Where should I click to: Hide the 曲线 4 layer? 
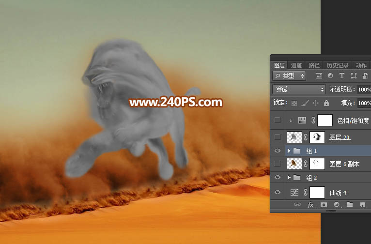(278, 192)
